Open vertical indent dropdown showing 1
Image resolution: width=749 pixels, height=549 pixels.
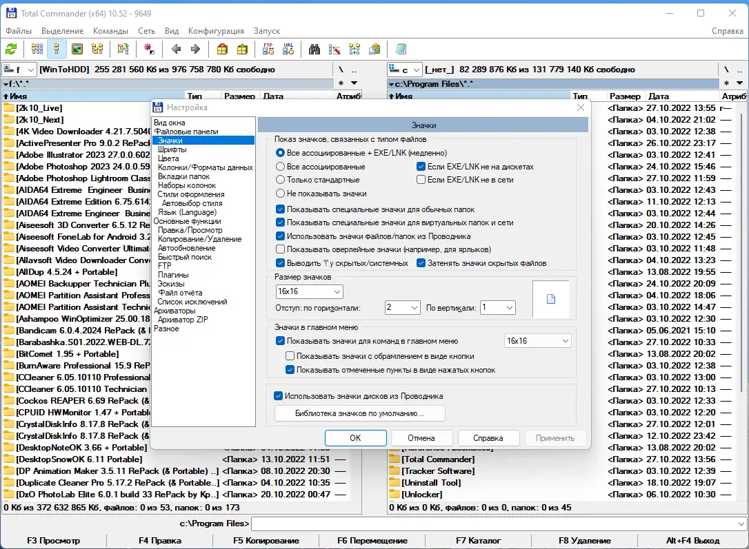[498, 308]
